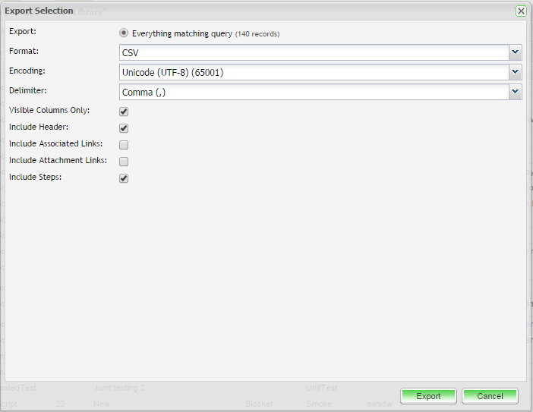The height and width of the screenshot is (412, 533).
Task: Cancel the export dialog
Action: (x=490, y=396)
